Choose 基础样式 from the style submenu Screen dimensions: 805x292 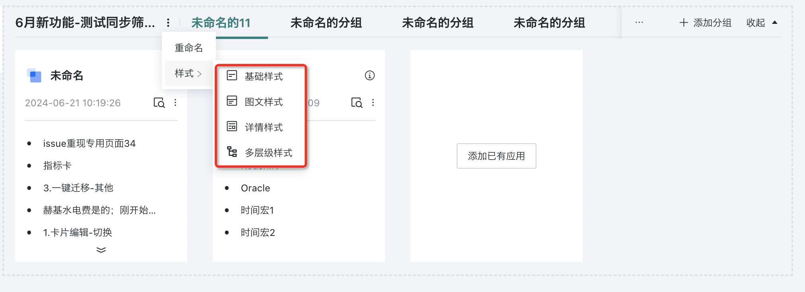tap(261, 76)
